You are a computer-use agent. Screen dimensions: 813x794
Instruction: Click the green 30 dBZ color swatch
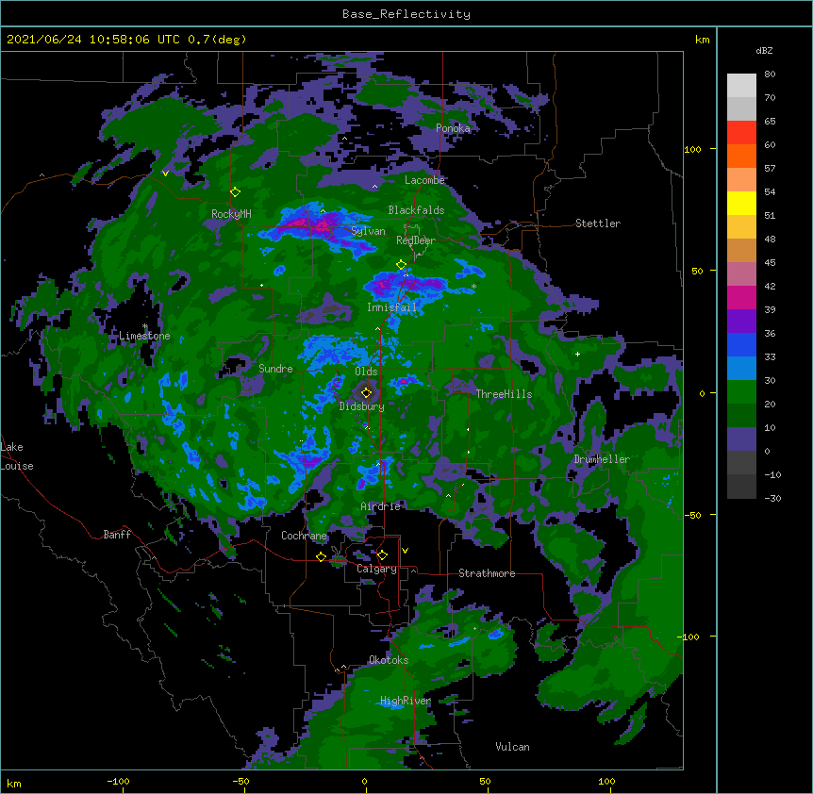[741, 392]
